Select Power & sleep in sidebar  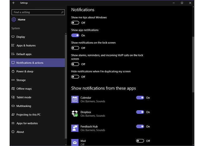tap(24, 72)
